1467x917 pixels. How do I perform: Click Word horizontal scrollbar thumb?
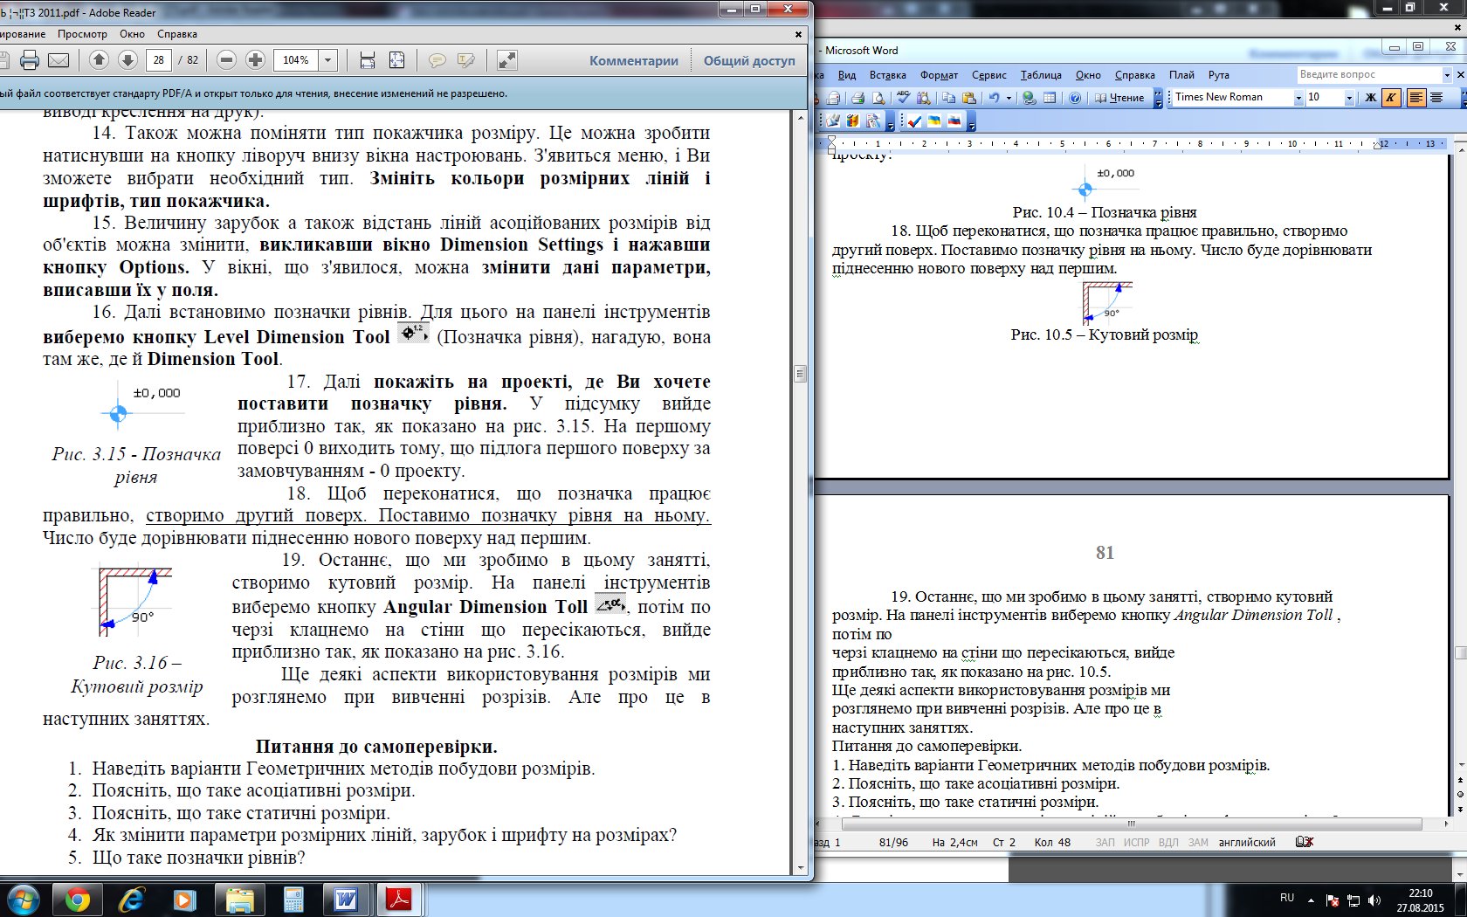pos(1132,824)
